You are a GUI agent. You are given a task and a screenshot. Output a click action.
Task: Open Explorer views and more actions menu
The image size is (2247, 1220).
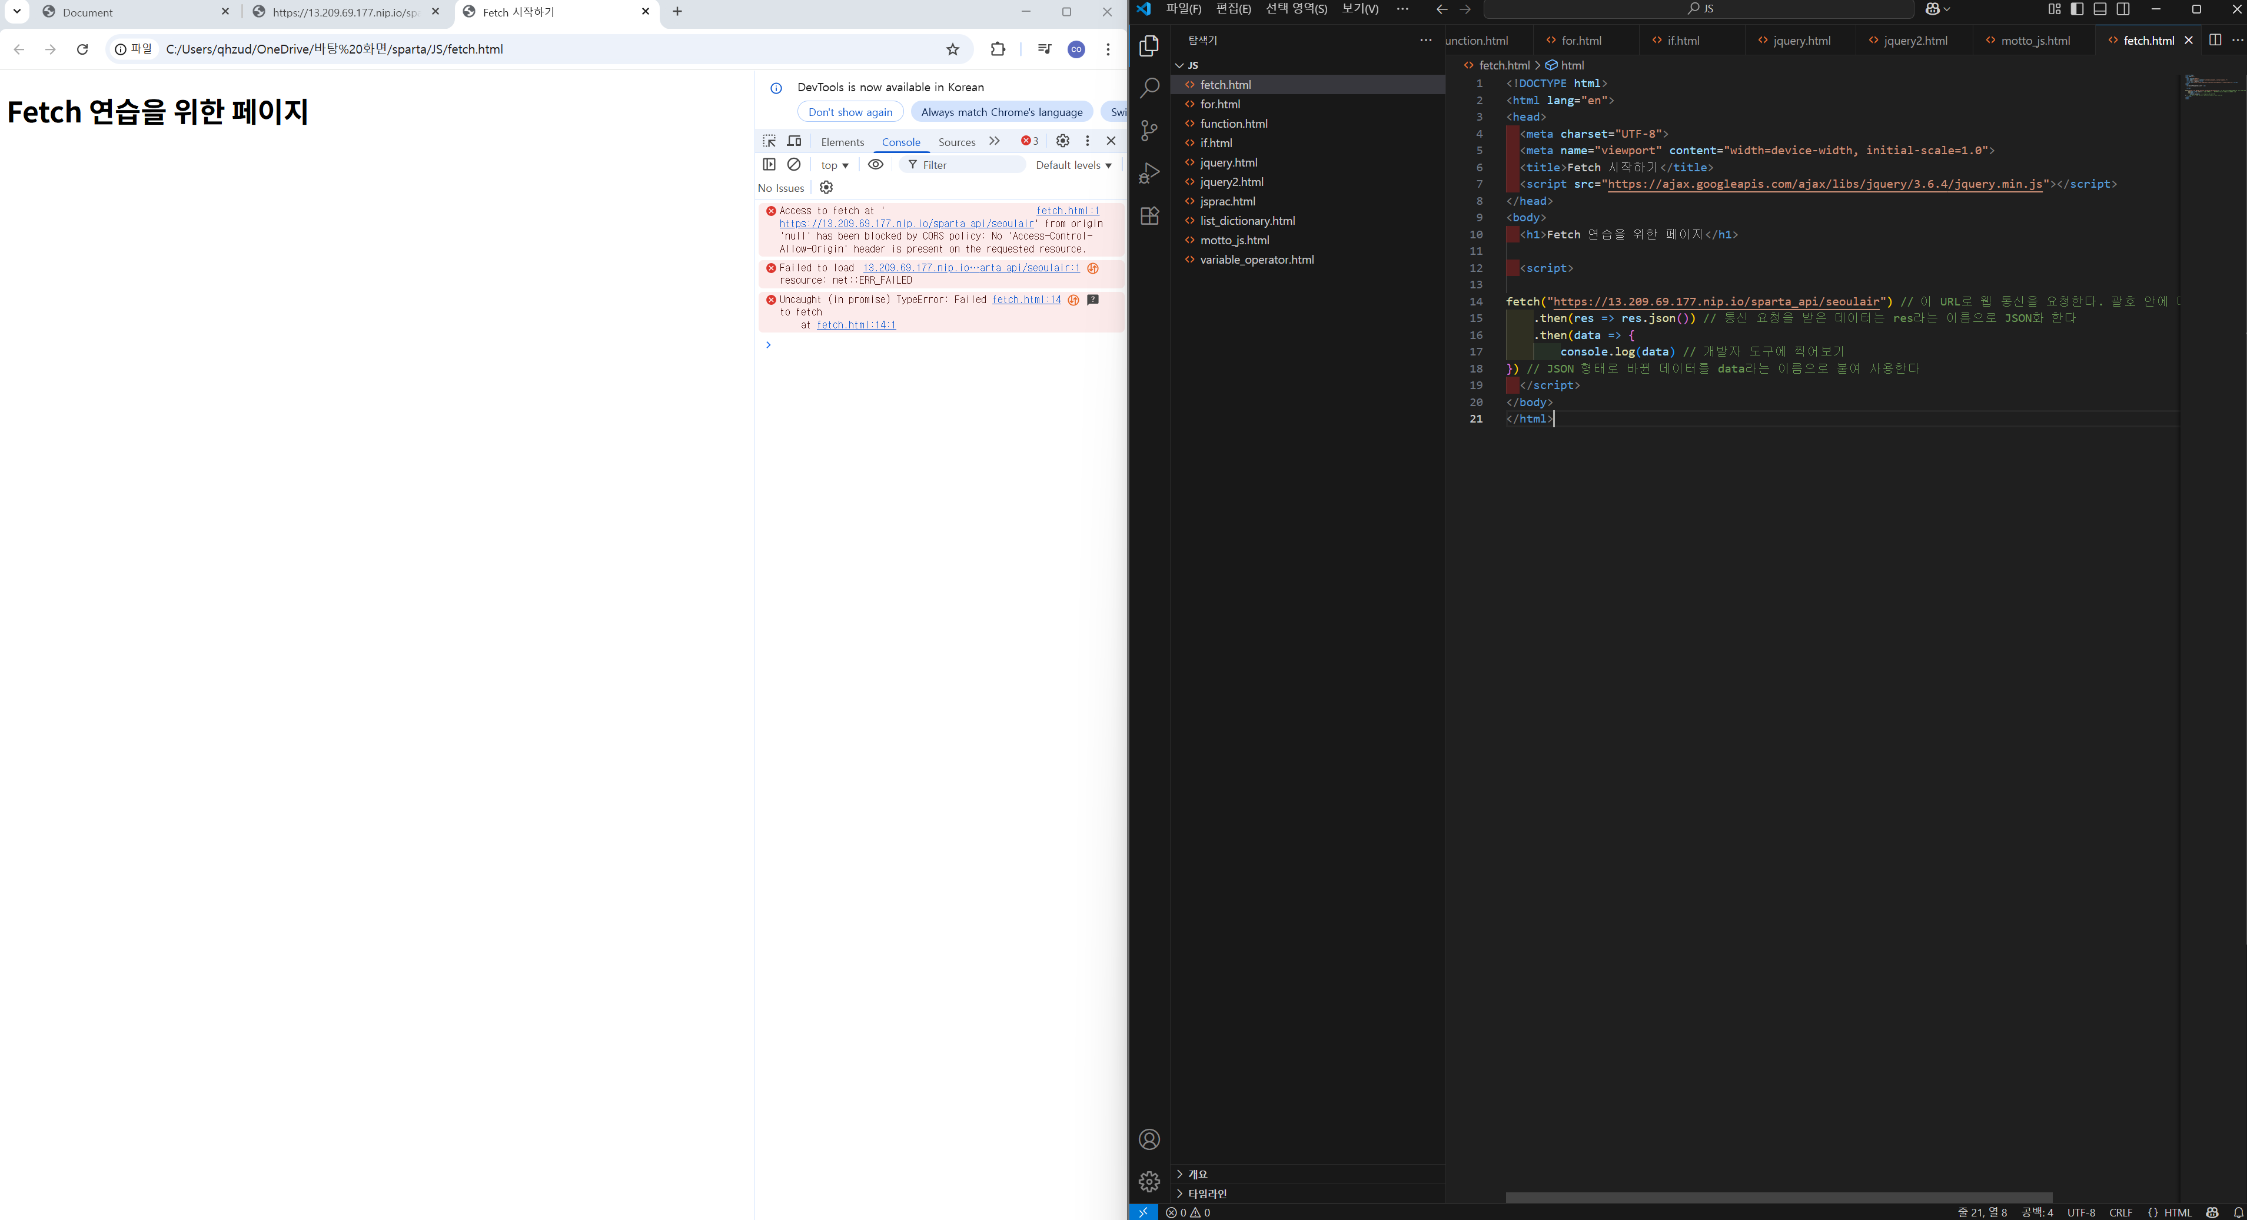[1425, 40]
